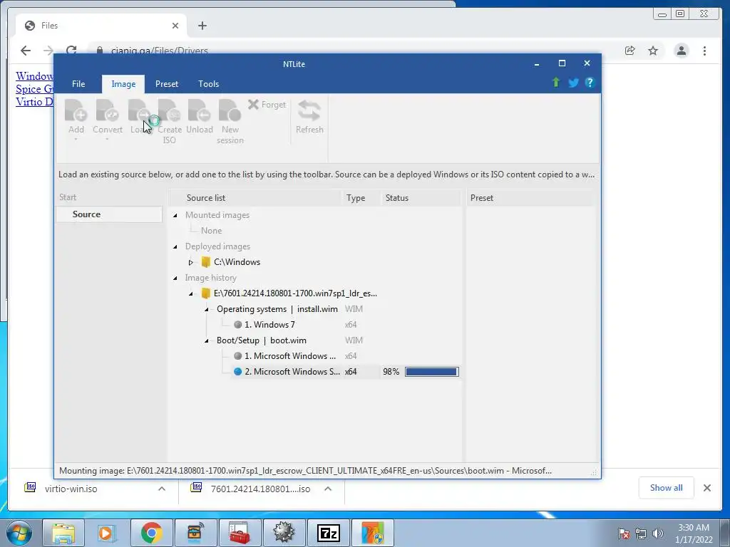The image size is (730, 547).
Task: Click the Type column header
Action: [x=361, y=198]
